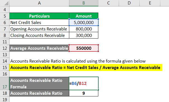169x102 pixels.
Task: Click the Accounts Receivable Ratio label in row 18
Action: click(x=39, y=93)
